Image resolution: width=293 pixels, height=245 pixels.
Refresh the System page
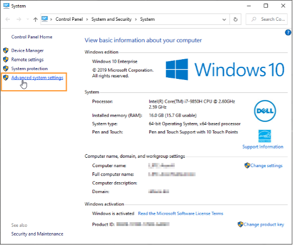click(235, 19)
